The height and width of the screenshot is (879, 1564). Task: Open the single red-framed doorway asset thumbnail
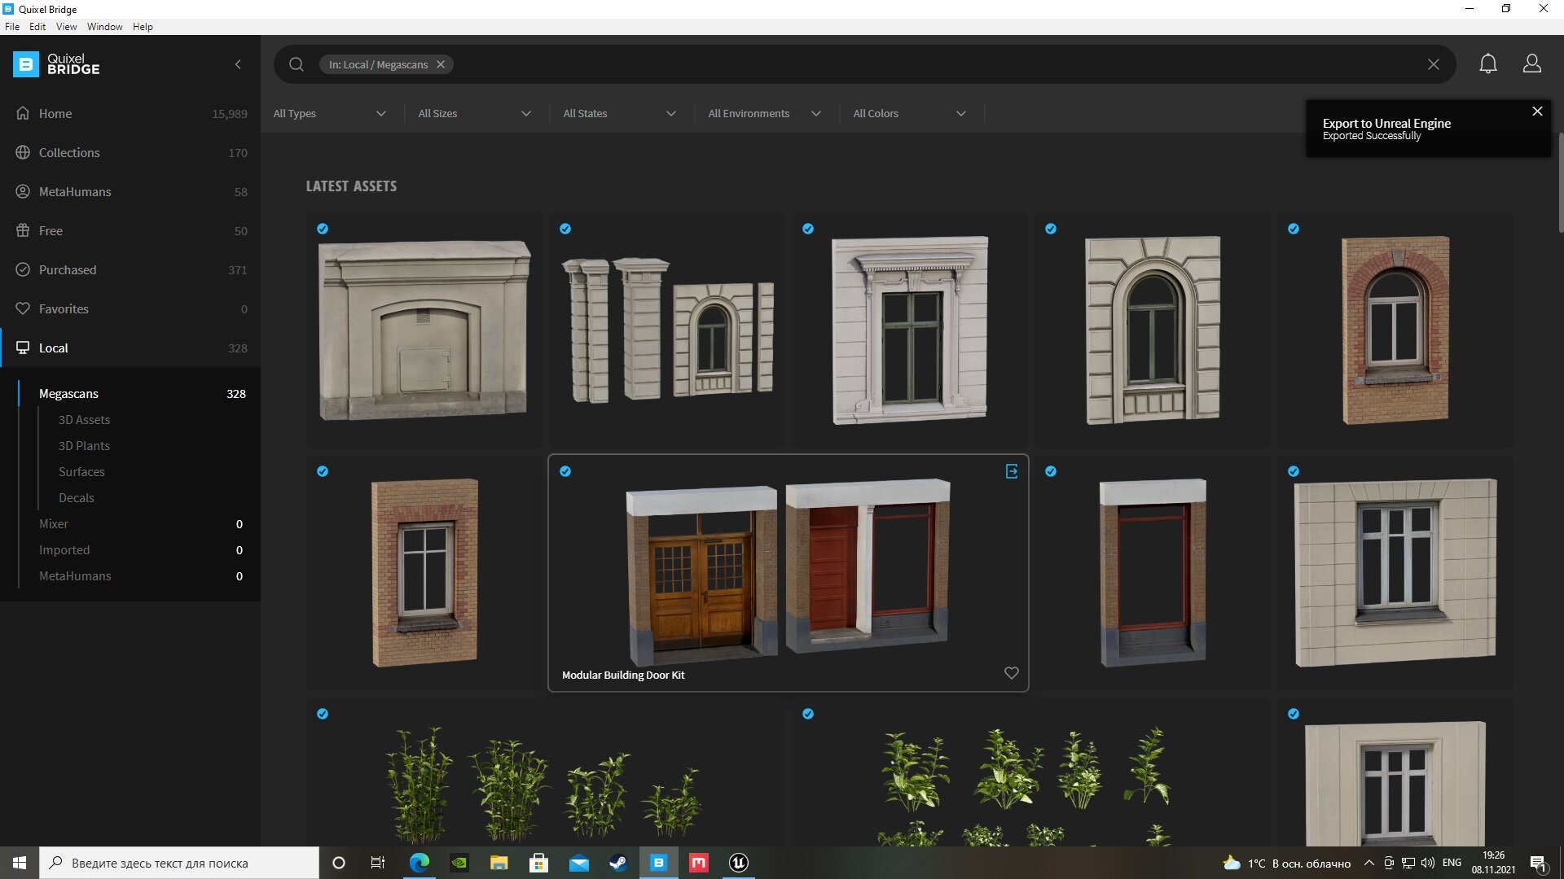click(1153, 572)
